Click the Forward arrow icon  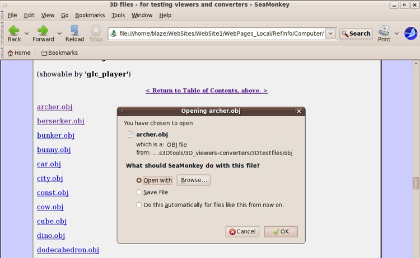point(43,31)
